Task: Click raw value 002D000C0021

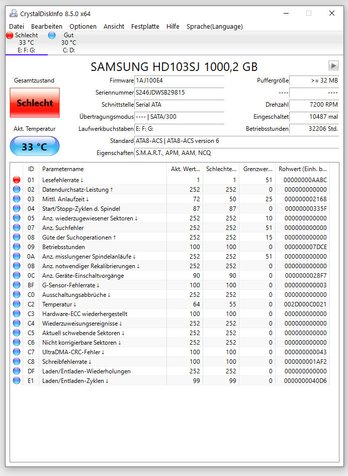Action: (x=305, y=304)
